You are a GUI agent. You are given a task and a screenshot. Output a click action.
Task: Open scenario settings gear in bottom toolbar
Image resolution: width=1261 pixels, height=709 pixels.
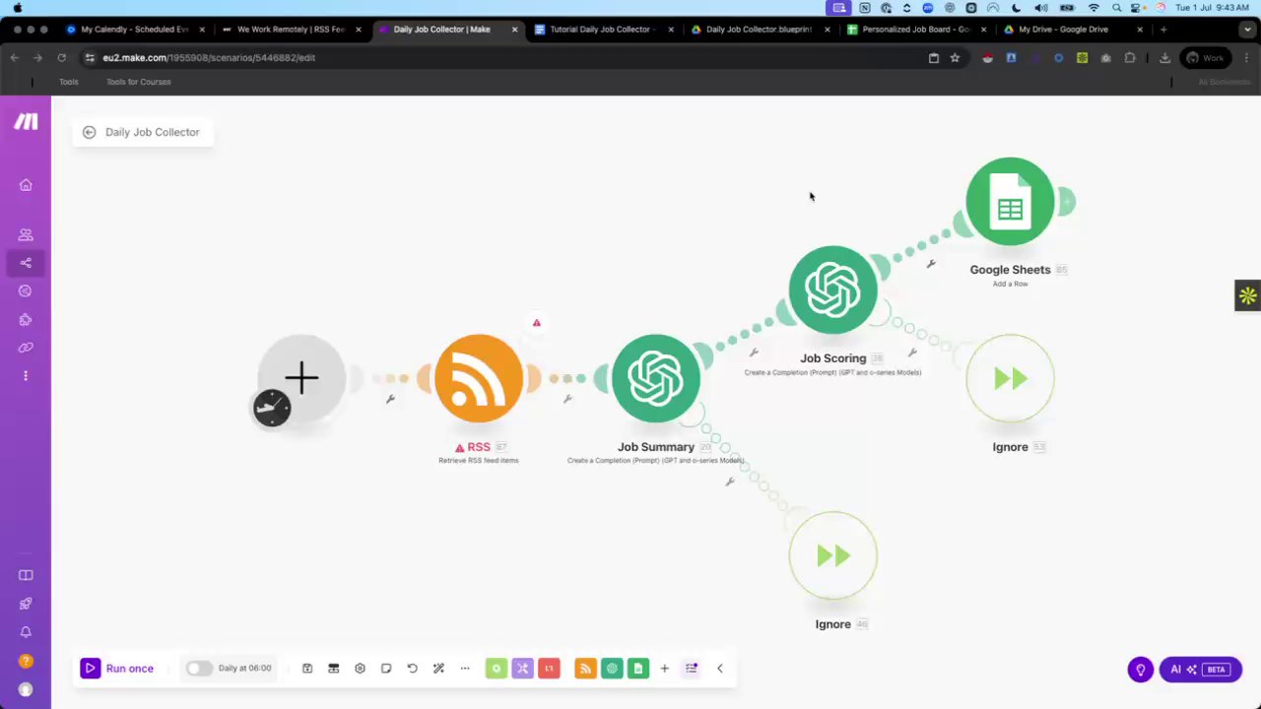tap(360, 669)
